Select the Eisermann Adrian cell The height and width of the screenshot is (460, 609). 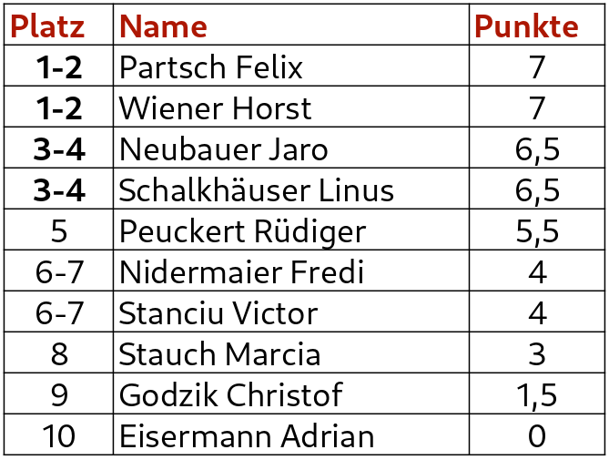coord(247,436)
